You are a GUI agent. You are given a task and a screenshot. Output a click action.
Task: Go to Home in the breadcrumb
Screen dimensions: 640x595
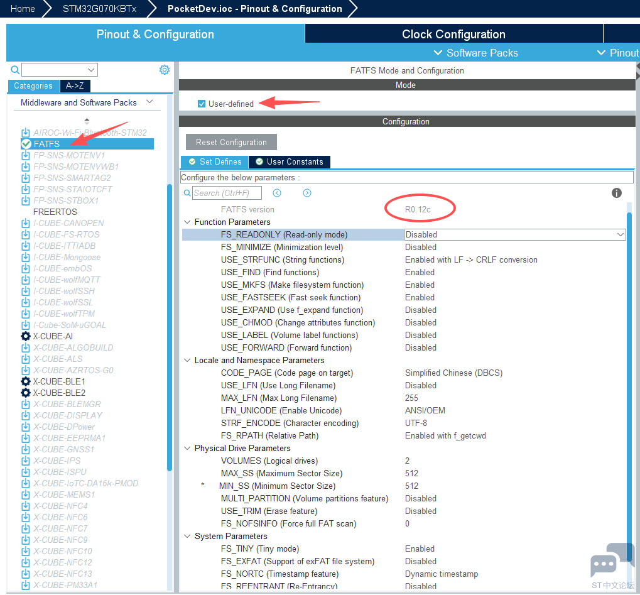pyautogui.click(x=23, y=9)
